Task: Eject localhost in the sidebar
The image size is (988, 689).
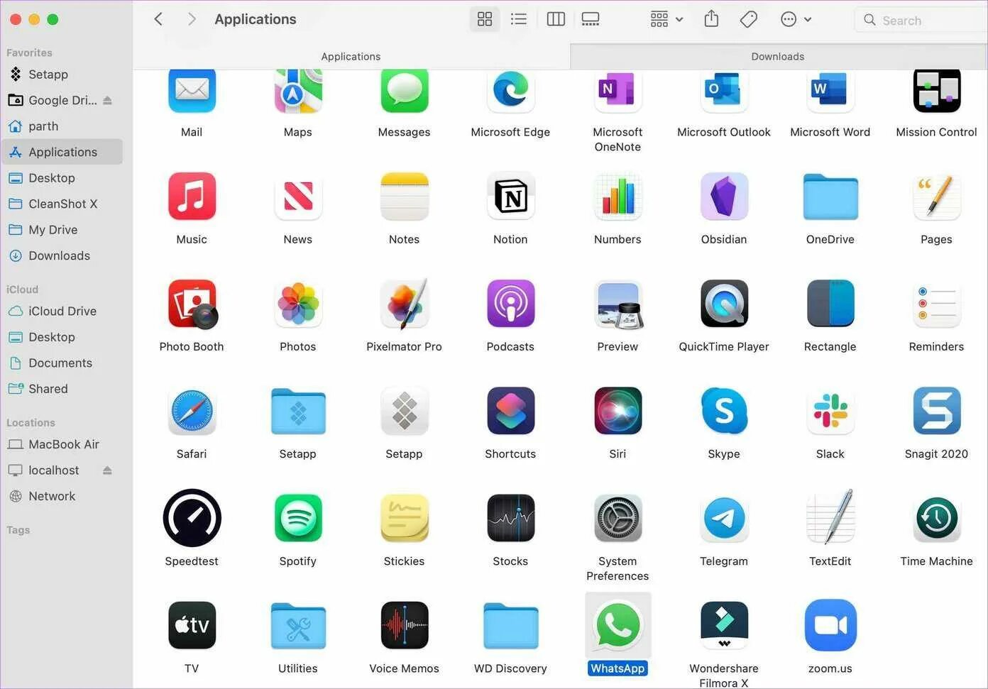Action: coord(107,470)
